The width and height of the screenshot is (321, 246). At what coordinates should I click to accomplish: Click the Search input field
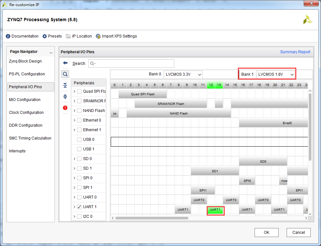pyautogui.click(x=131, y=64)
